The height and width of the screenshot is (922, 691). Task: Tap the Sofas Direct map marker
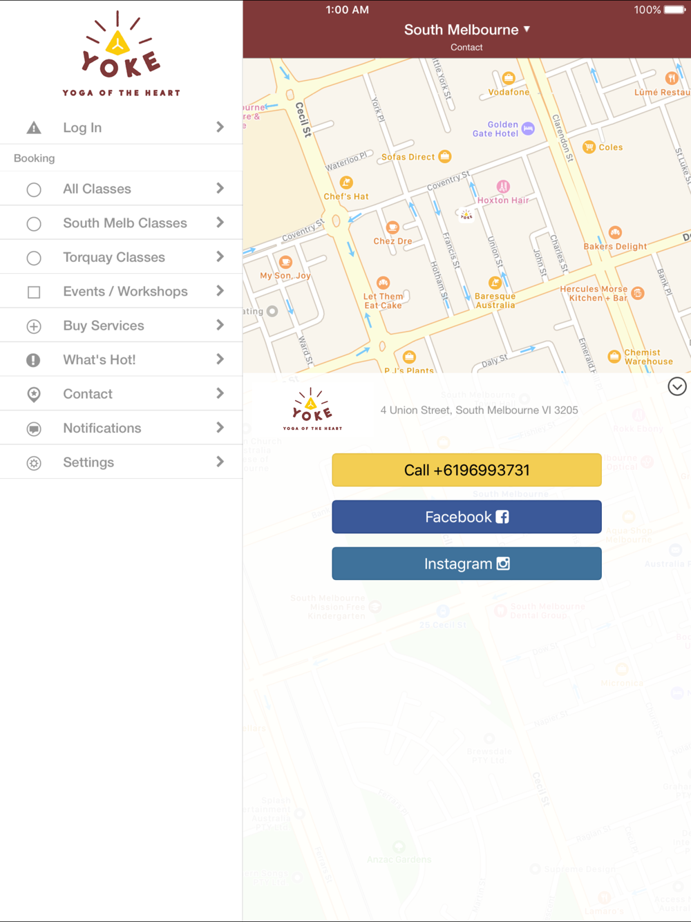tap(445, 156)
